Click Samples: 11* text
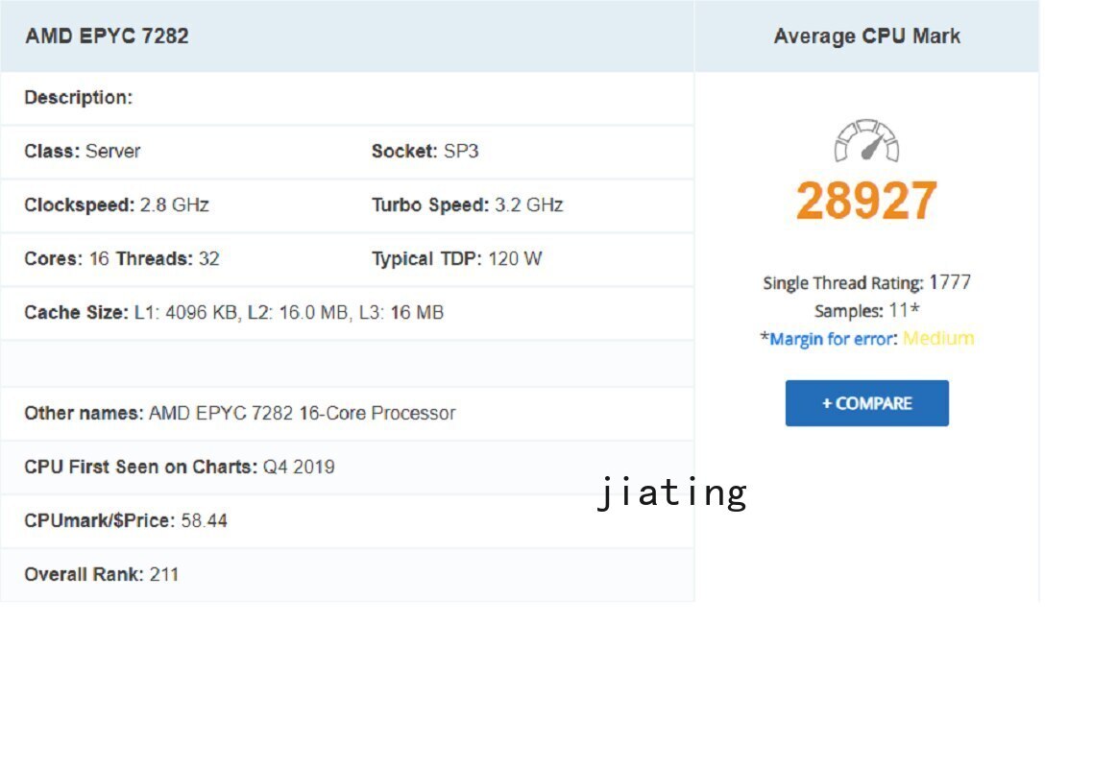 point(866,310)
